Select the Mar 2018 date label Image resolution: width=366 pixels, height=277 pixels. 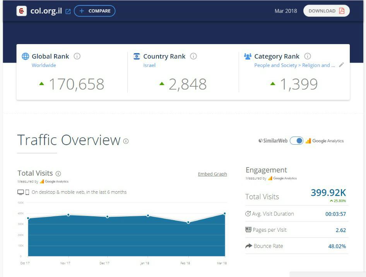[x=286, y=11]
